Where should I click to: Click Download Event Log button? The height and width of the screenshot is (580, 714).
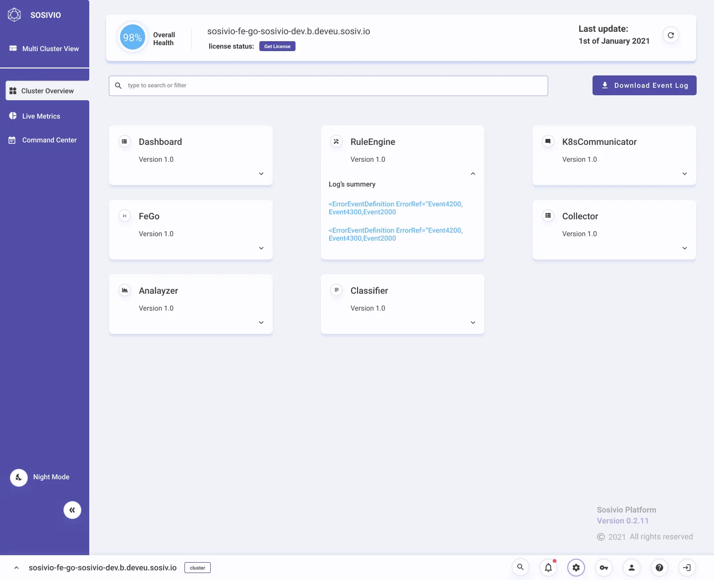pos(645,85)
